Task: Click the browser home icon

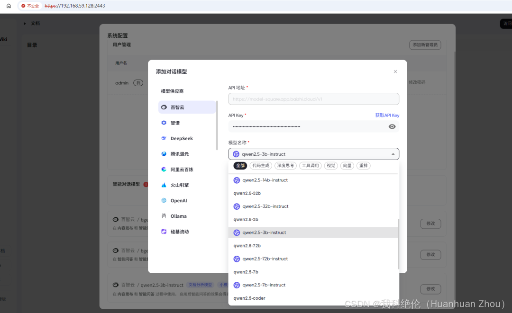Action: click(9, 6)
